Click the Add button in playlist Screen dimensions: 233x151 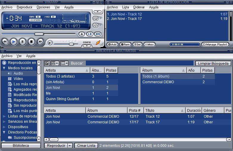112,45
